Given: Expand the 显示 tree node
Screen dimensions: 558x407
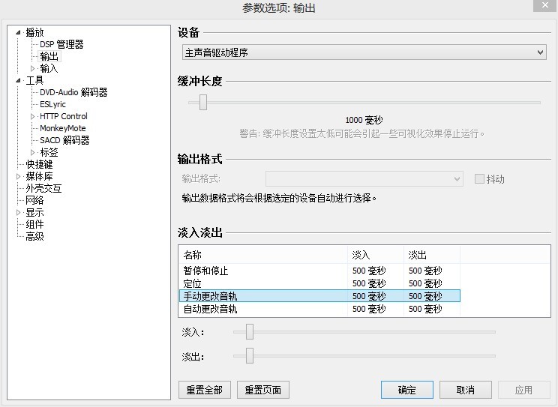Looking at the screenshot, I should coord(18,212).
